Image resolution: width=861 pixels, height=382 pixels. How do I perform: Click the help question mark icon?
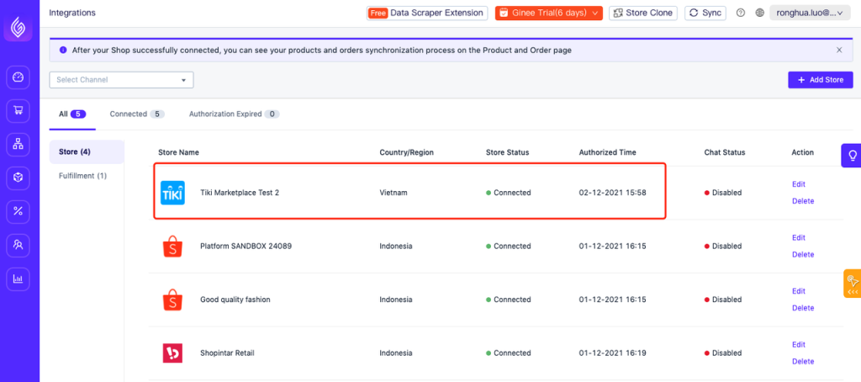(740, 13)
